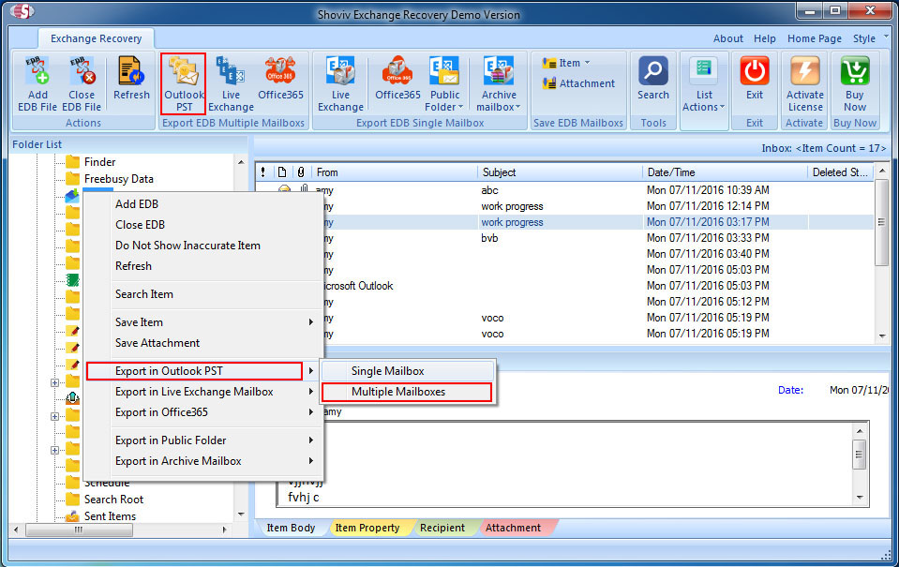This screenshot has width=899, height=567.
Task: Select the Freebusy Data folder
Action: point(118,179)
